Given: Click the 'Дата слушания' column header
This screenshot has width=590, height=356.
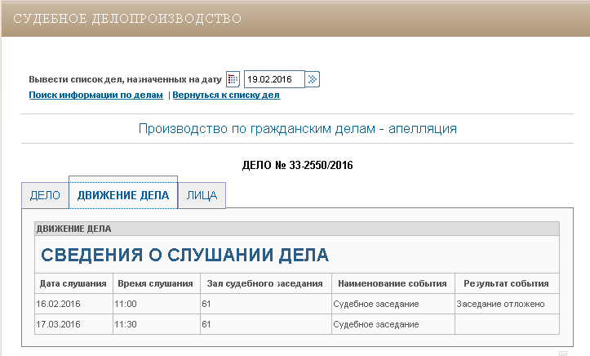Looking at the screenshot, I should click(73, 283).
